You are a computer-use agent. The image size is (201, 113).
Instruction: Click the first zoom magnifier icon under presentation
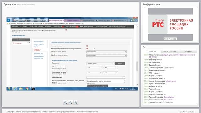(66, 103)
